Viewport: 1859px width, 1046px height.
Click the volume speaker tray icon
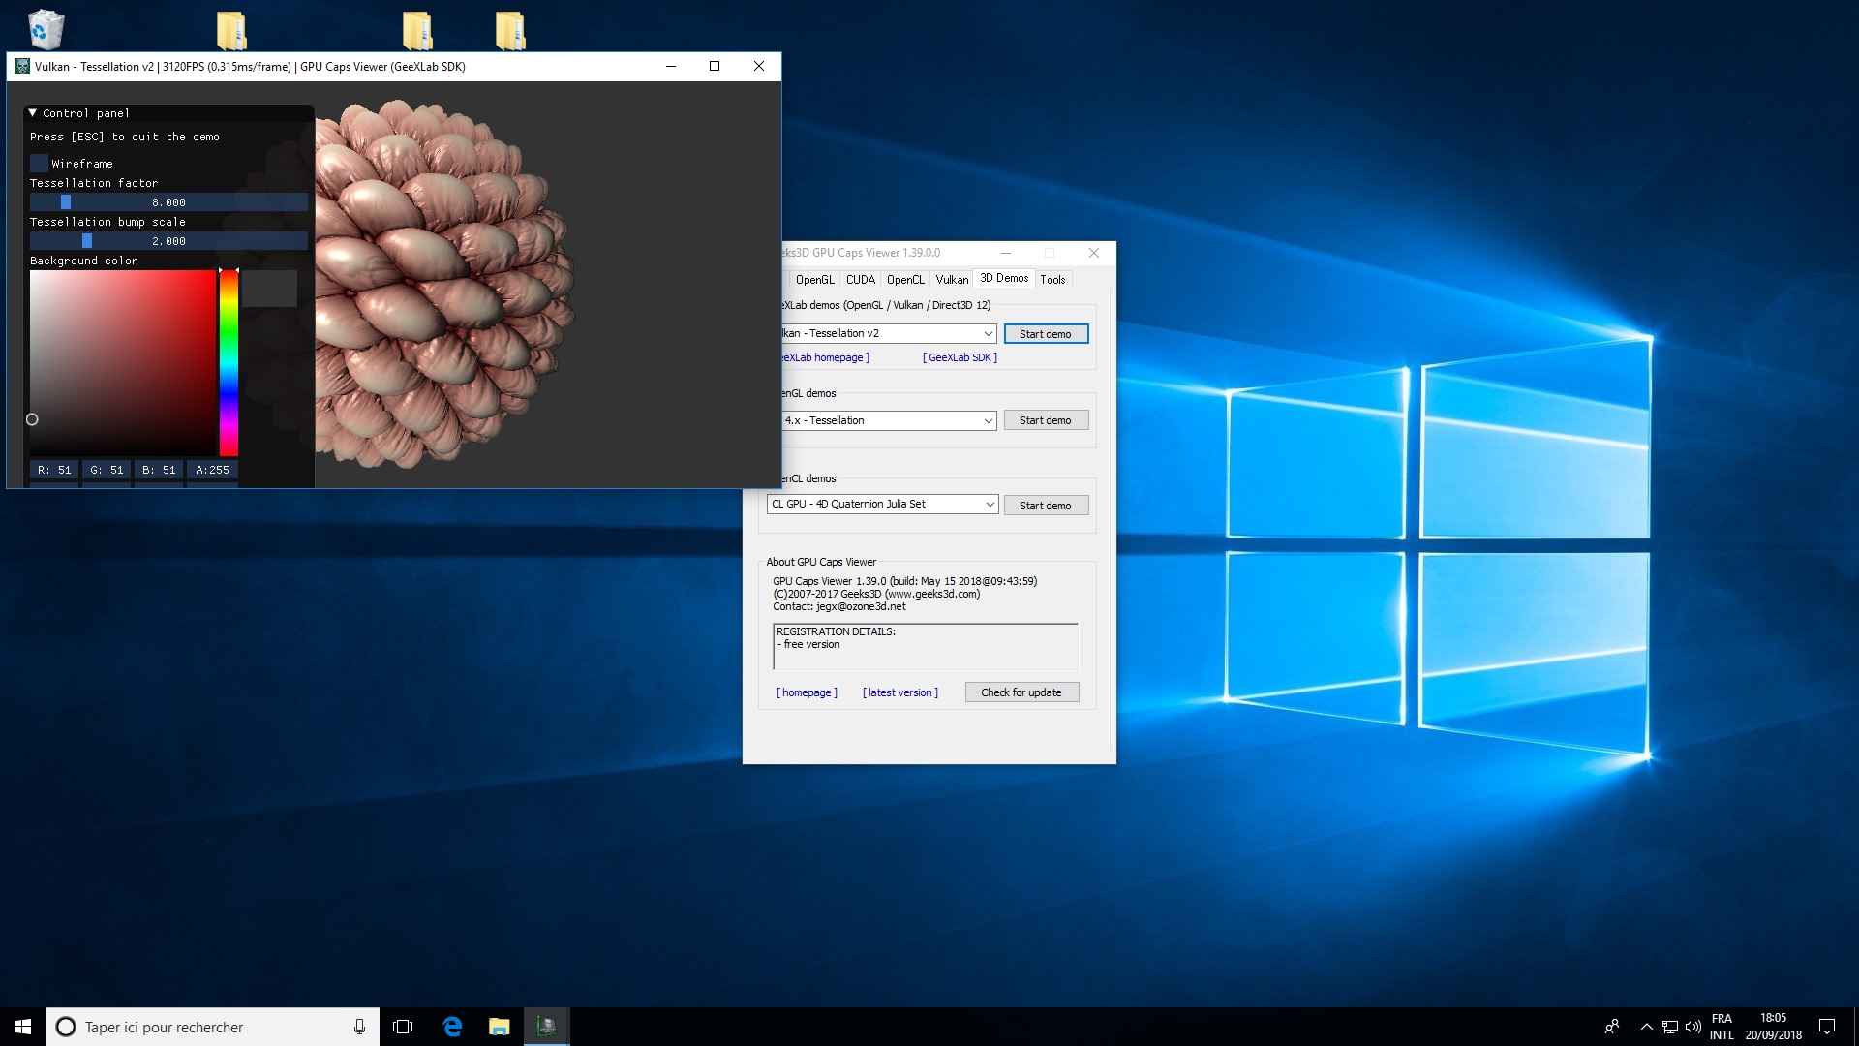click(x=1692, y=1027)
